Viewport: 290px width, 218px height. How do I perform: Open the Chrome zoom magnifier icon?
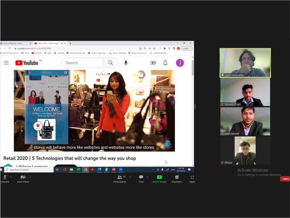[x=145, y=48]
